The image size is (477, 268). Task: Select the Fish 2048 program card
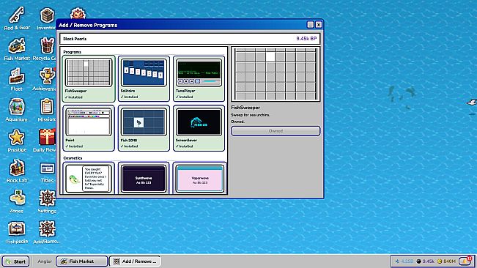pos(144,128)
